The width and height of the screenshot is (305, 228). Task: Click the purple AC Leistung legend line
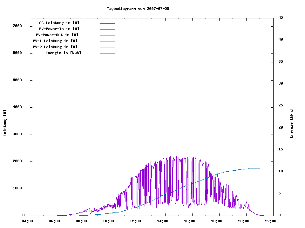click(107, 23)
